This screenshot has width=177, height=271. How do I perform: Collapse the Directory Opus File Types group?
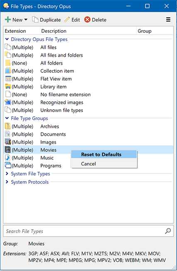(x=7, y=39)
